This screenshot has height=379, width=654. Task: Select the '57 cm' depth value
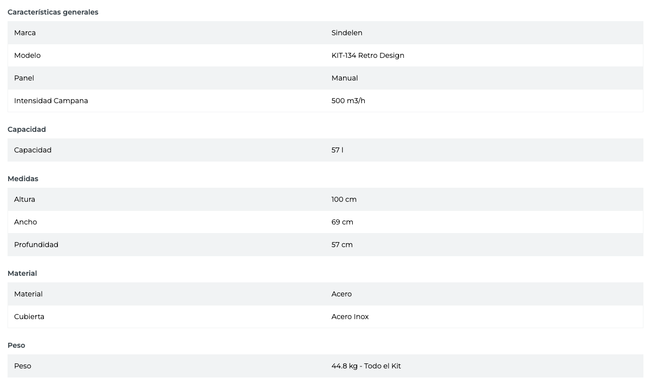pos(342,245)
